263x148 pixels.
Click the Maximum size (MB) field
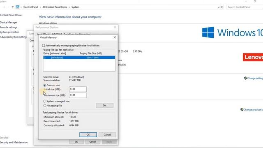(78, 95)
